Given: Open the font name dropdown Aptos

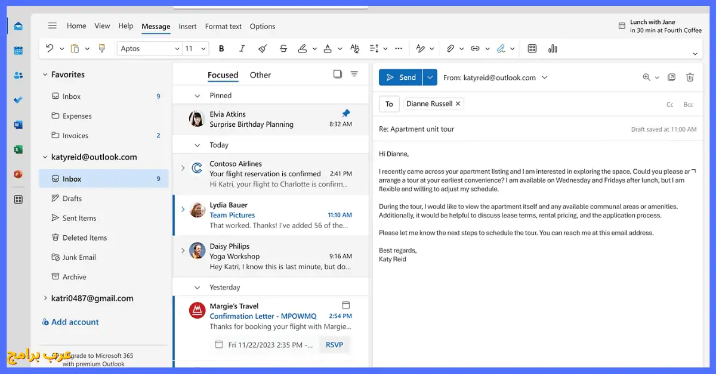Looking at the screenshot, I should (150, 49).
